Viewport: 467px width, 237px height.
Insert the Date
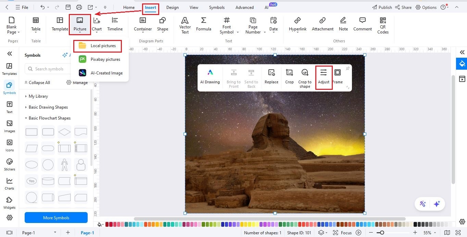273,25
